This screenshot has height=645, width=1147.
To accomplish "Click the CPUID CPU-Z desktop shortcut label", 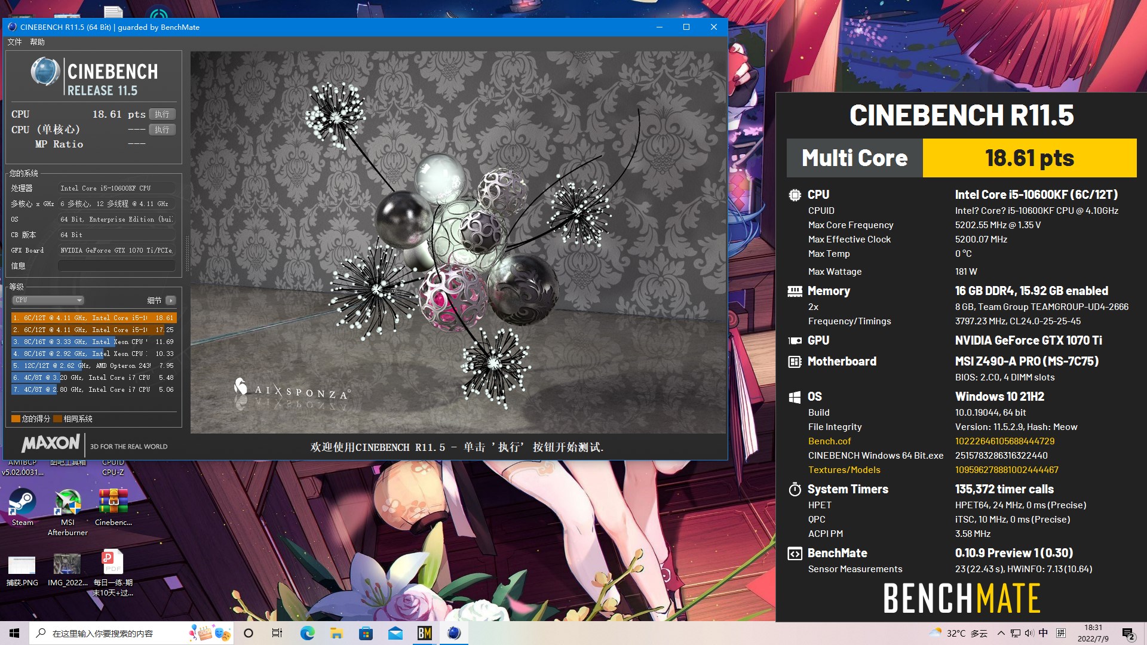I will (x=113, y=467).
